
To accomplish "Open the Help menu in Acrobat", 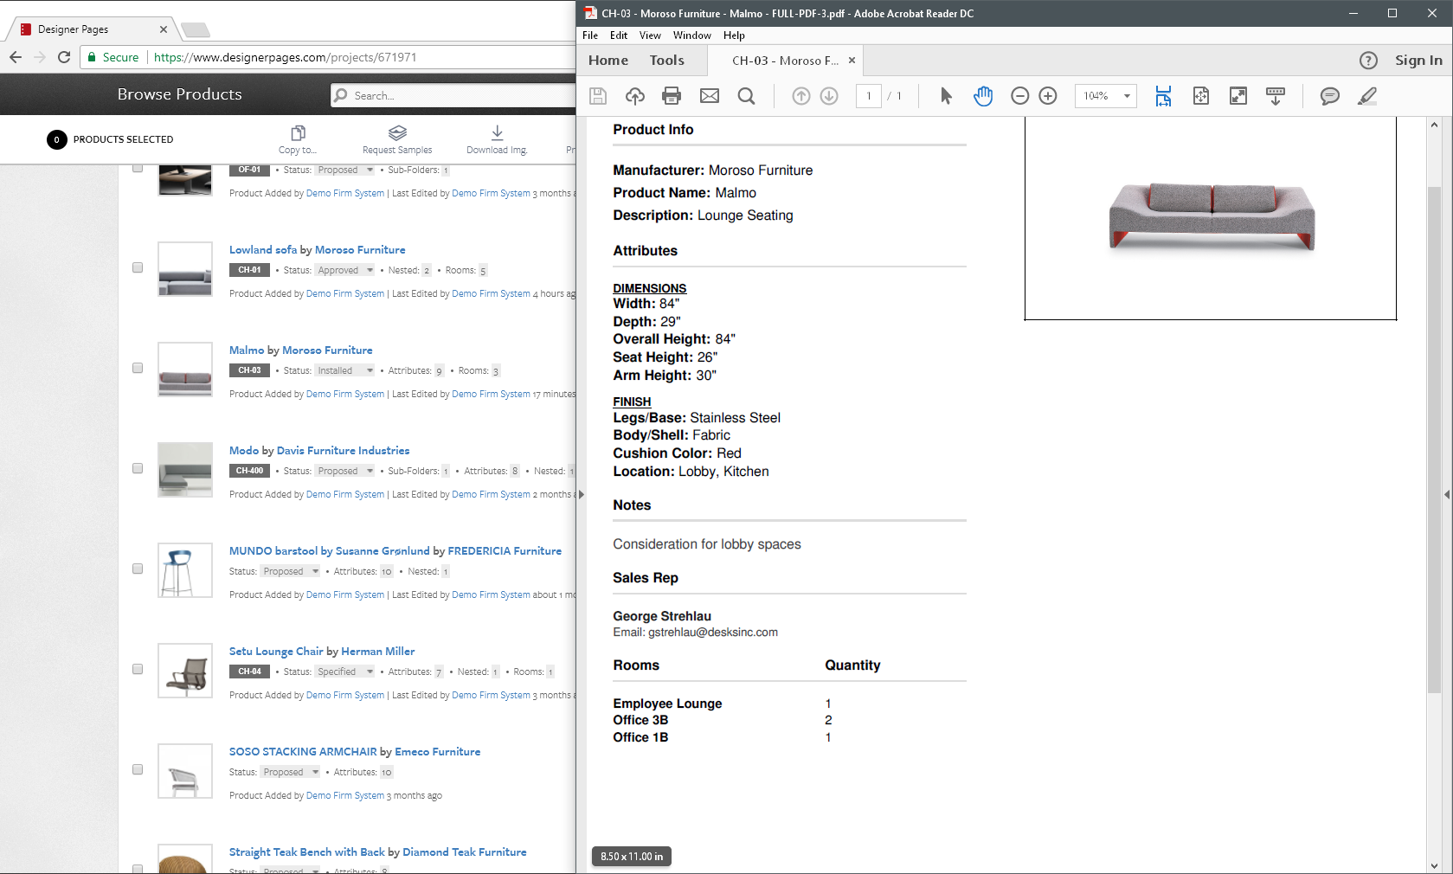I will 734,35.
